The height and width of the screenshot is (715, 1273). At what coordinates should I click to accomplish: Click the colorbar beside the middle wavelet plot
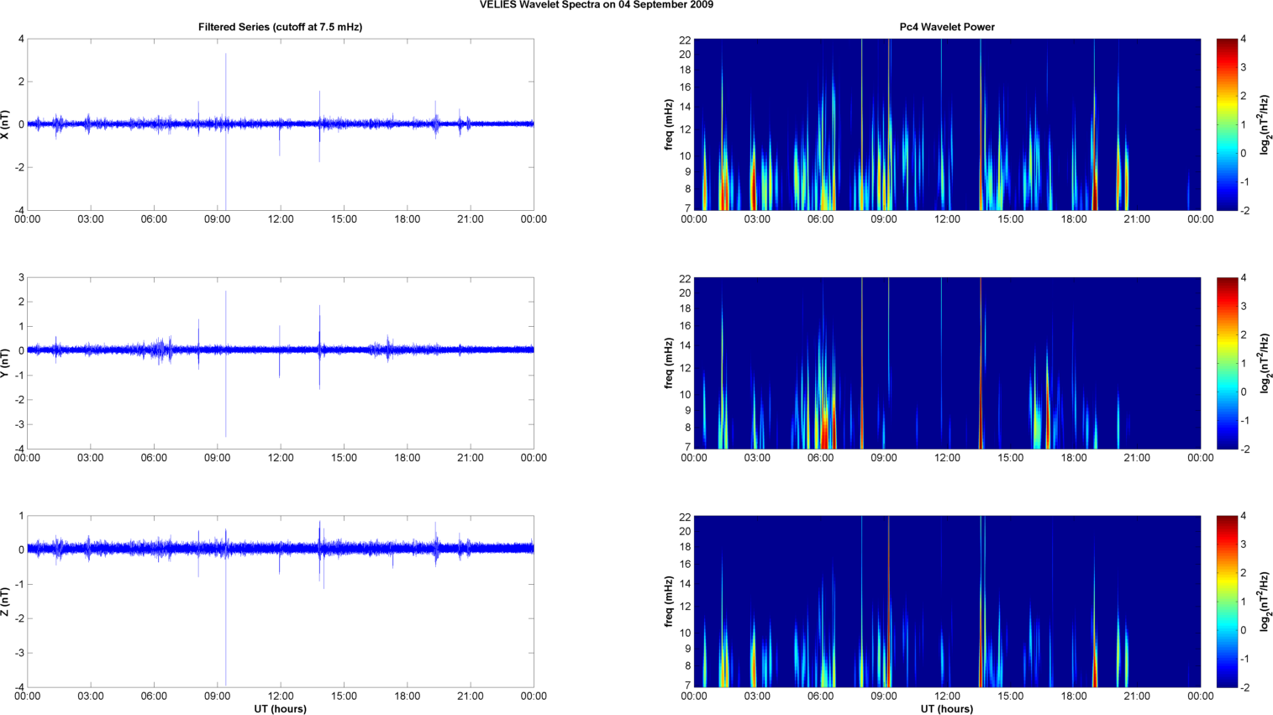[x=1227, y=363]
